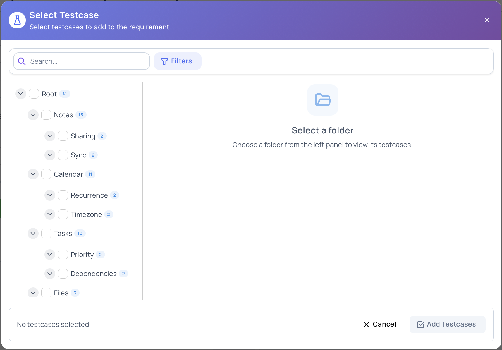Open the Filters panel

click(178, 61)
